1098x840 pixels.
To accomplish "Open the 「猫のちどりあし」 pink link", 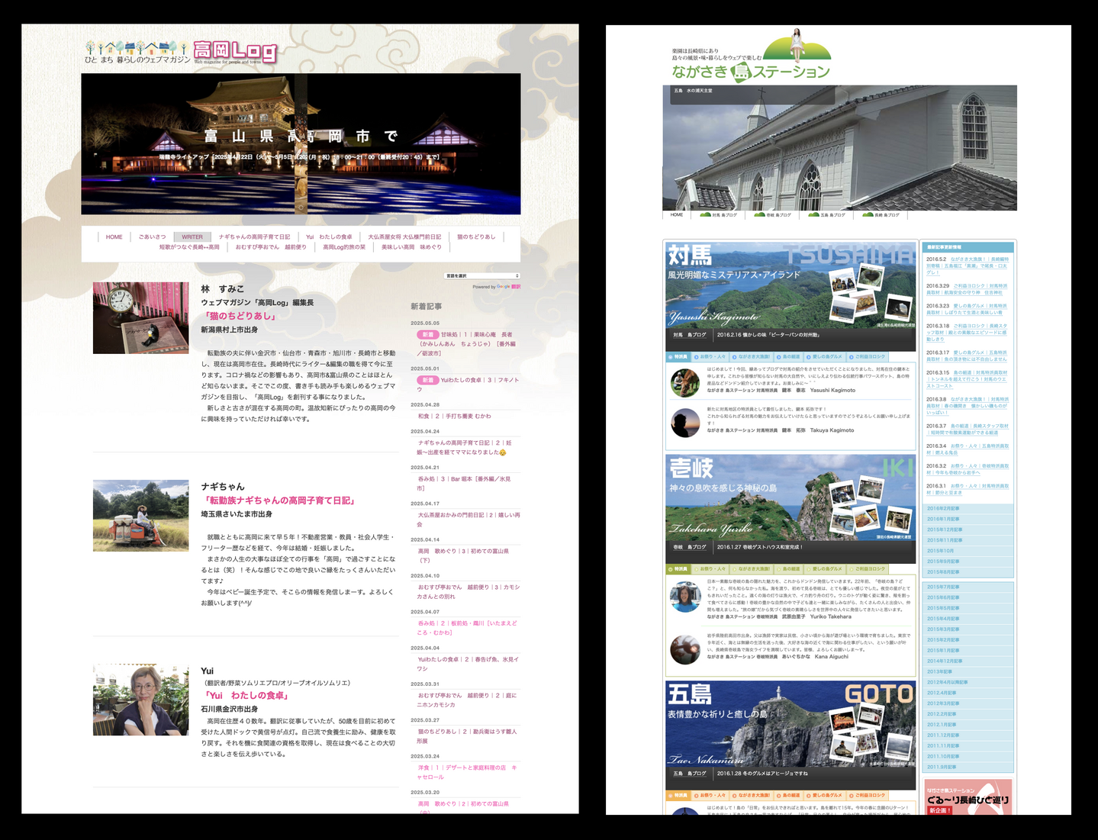I will pos(240,316).
